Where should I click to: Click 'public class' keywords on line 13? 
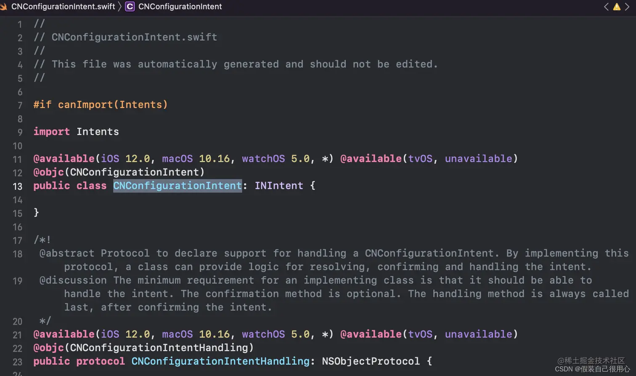click(x=70, y=186)
